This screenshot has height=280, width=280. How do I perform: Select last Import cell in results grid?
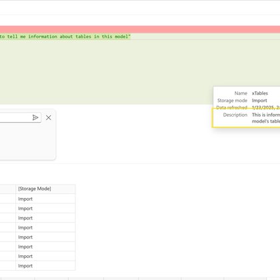pos(45,266)
